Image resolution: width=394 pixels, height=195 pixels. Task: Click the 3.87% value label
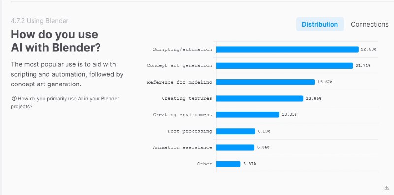click(x=249, y=164)
